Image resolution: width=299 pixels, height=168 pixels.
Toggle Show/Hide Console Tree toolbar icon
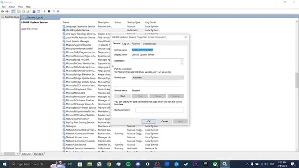click(13, 11)
